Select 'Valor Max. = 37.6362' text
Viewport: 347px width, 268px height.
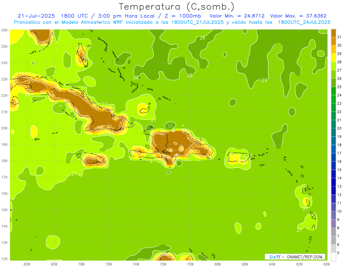pyautogui.click(x=298, y=16)
